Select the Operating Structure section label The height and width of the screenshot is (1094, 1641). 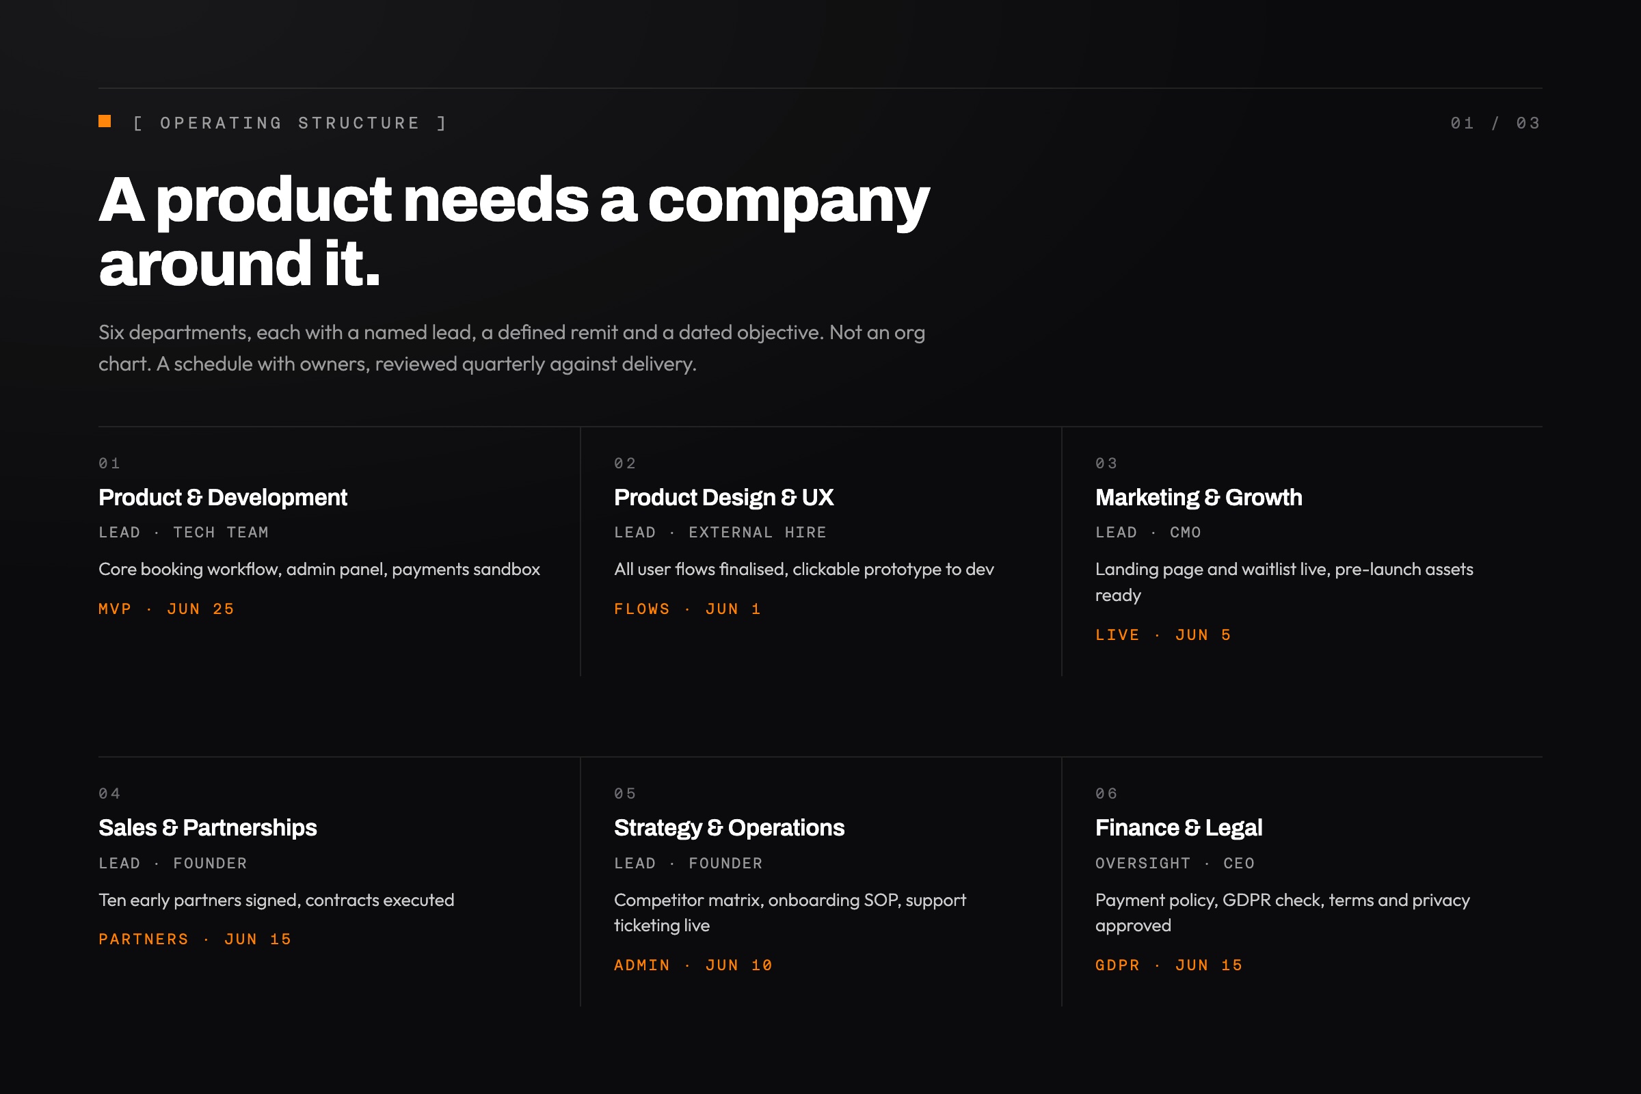coord(289,124)
